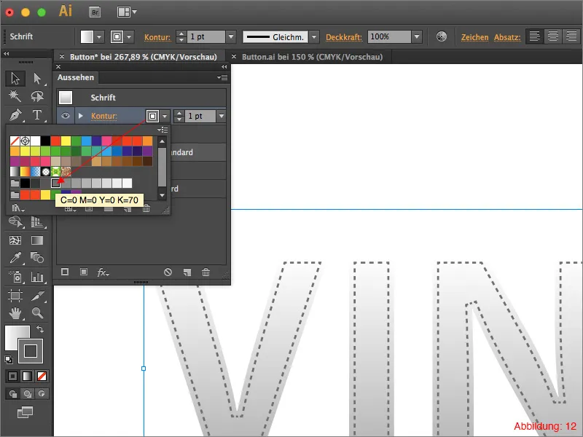Open stroke weight dropdown in control bar
This screenshot has height=437, width=583.
(231, 37)
